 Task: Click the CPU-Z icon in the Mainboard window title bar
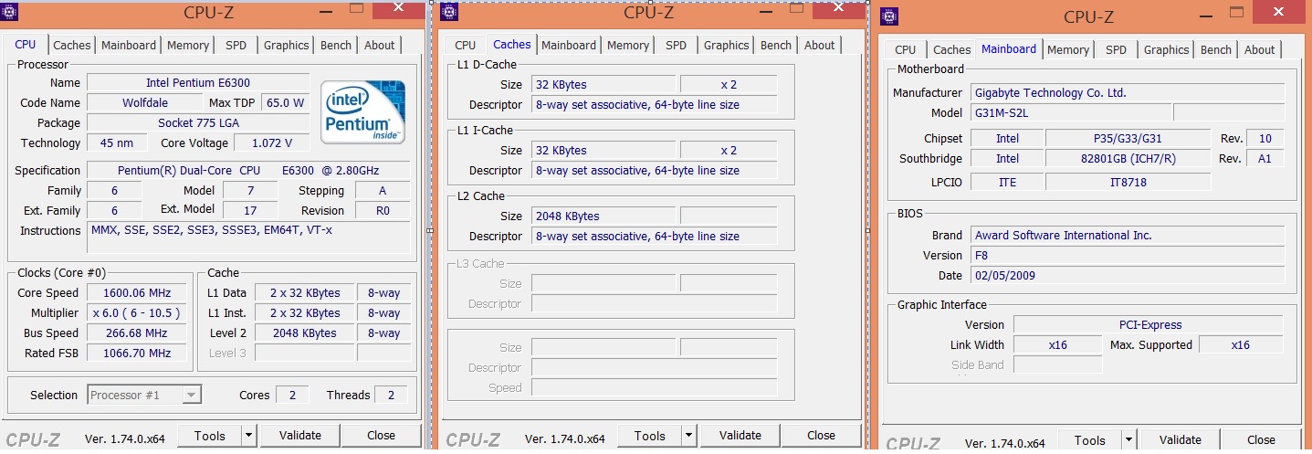(890, 16)
